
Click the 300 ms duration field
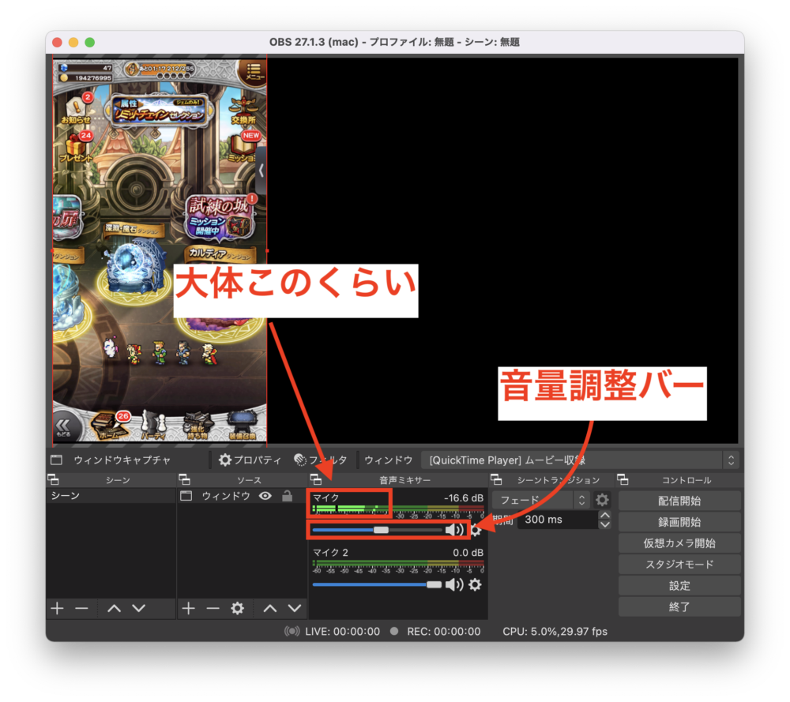coord(557,520)
